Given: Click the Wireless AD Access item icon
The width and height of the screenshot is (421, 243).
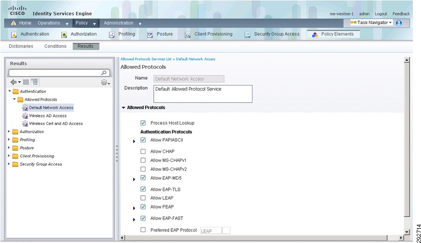Looking at the screenshot, I should tap(25, 116).
